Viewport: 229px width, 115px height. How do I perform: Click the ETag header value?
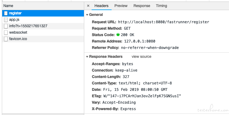[x=142, y=96]
